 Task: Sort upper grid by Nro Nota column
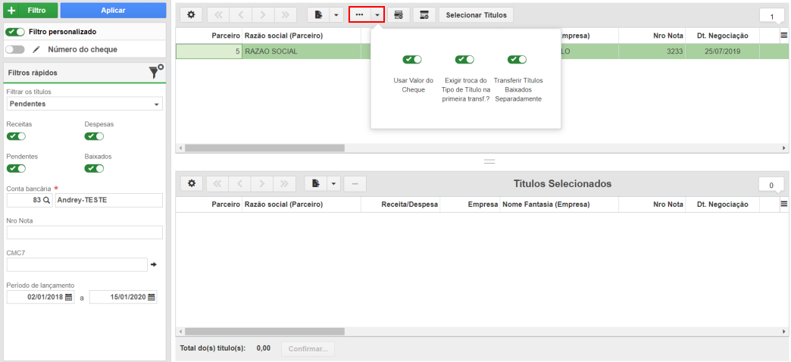[652, 36]
